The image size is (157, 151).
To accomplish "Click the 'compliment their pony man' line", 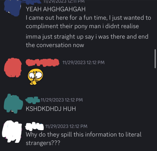I will coord(82,26).
